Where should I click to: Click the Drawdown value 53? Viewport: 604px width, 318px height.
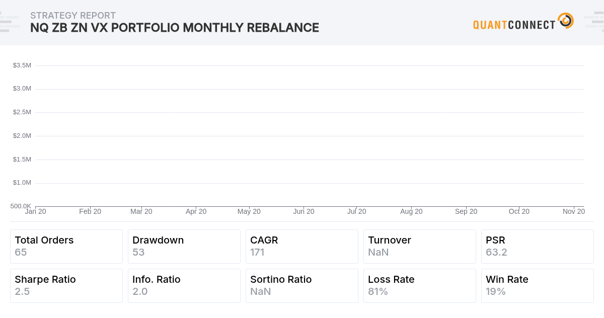[x=138, y=252]
